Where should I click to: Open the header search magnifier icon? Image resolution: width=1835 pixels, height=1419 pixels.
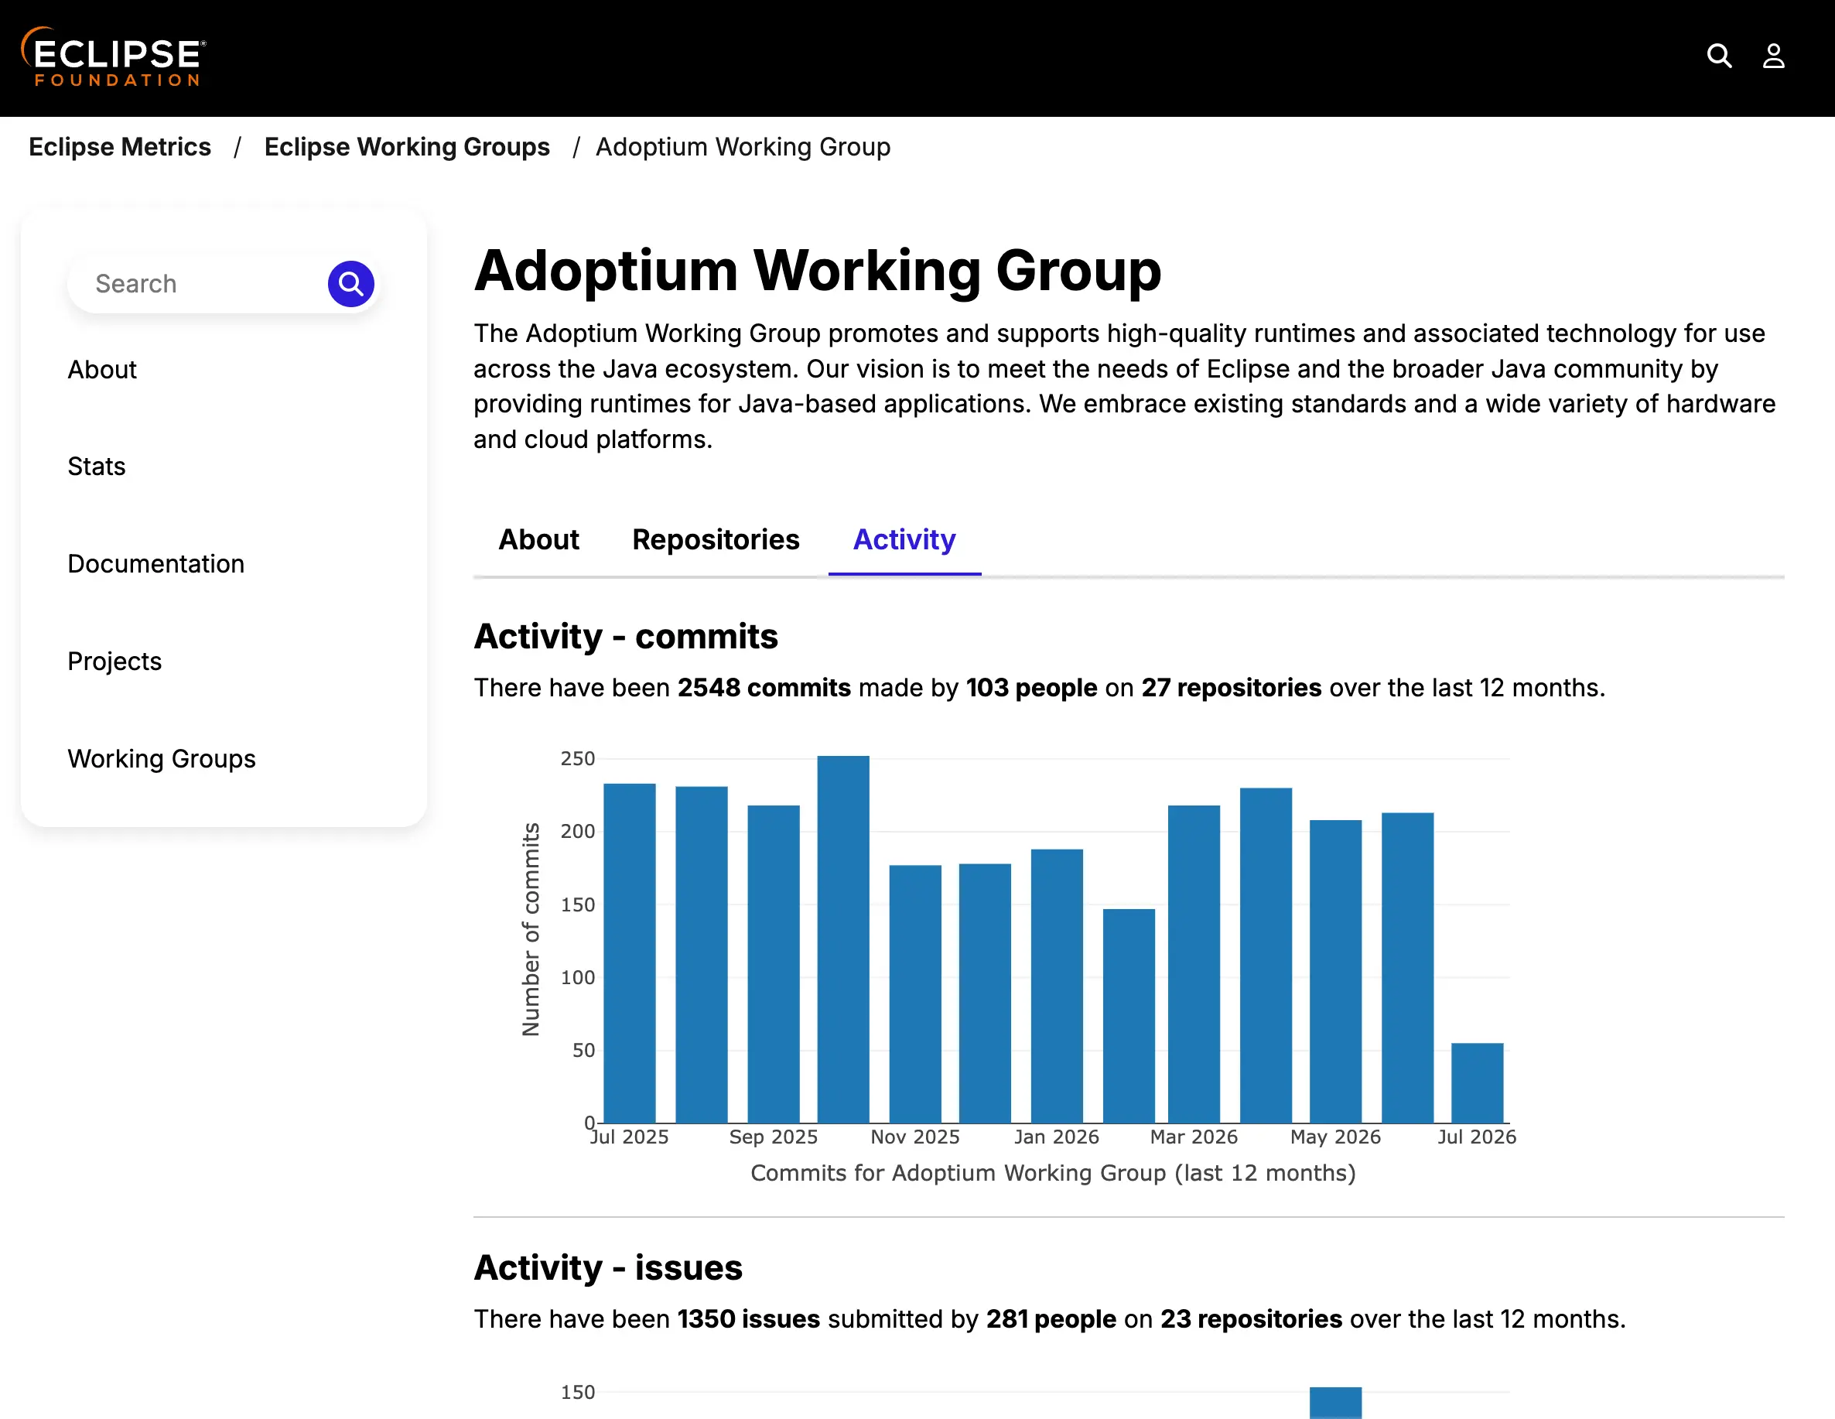point(1719,56)
